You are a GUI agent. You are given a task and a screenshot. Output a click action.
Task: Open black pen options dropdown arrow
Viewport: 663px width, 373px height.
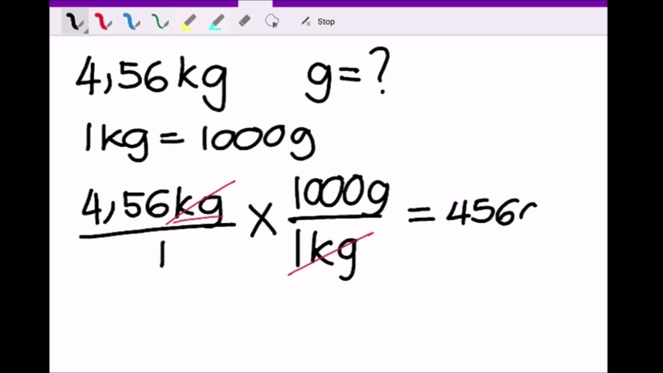[85, 31]
